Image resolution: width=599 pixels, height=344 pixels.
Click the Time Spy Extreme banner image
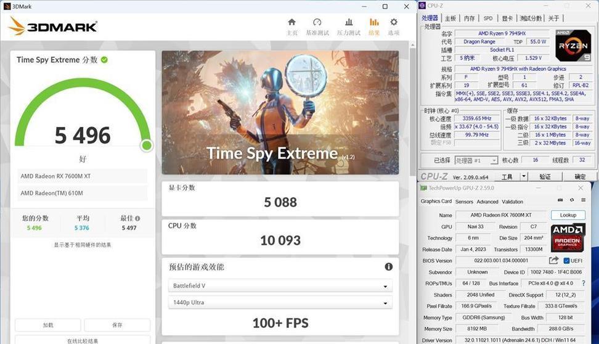tap(280, 112)
